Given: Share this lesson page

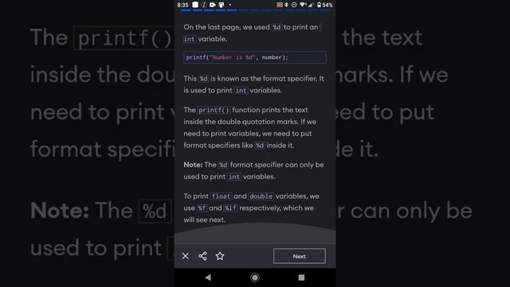Looking at the screenshot, I should tap(202, 256).
